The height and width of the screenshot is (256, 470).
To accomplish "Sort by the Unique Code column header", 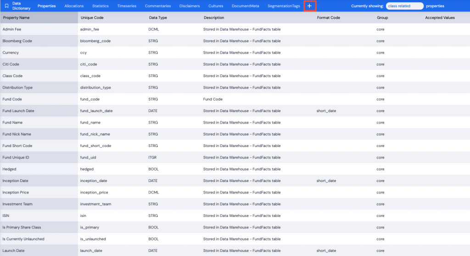I will pos(92,18).
